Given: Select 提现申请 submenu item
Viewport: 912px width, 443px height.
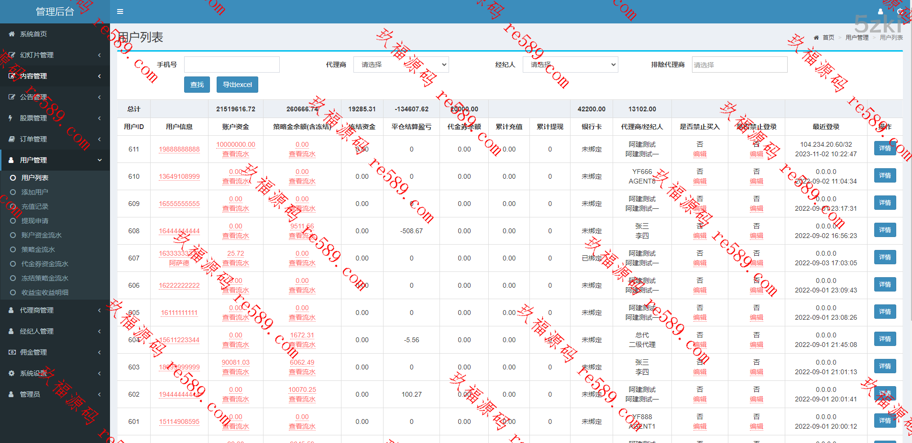Looking at the screenshot, I should point(35,221).
